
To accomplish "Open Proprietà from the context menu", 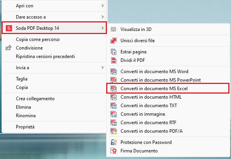I will [x=25, y=127].
